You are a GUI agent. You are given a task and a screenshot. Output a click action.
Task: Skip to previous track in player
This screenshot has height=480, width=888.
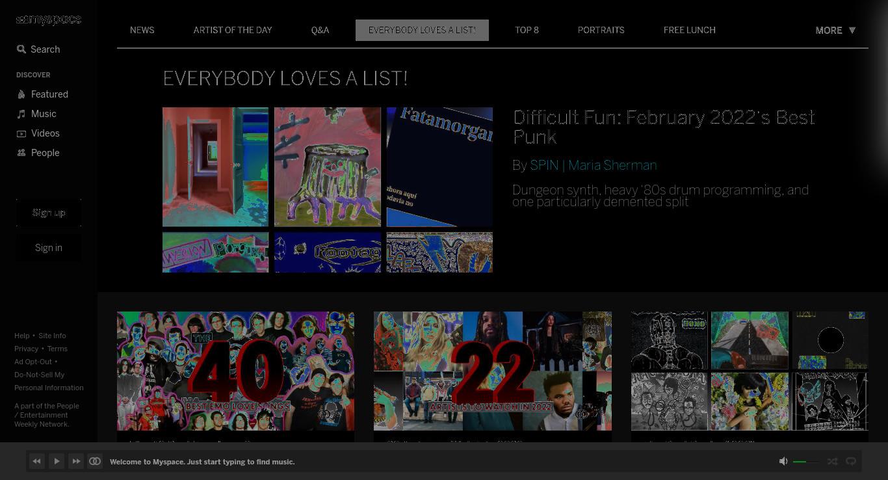coord(36,461)
